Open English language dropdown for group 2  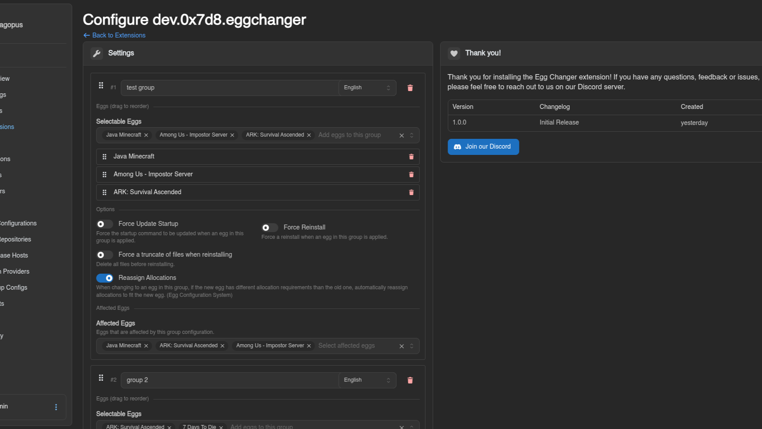click(x=367, y=380)
